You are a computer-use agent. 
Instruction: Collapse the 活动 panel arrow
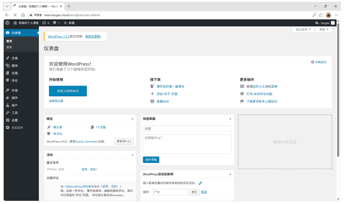[133, 155]
